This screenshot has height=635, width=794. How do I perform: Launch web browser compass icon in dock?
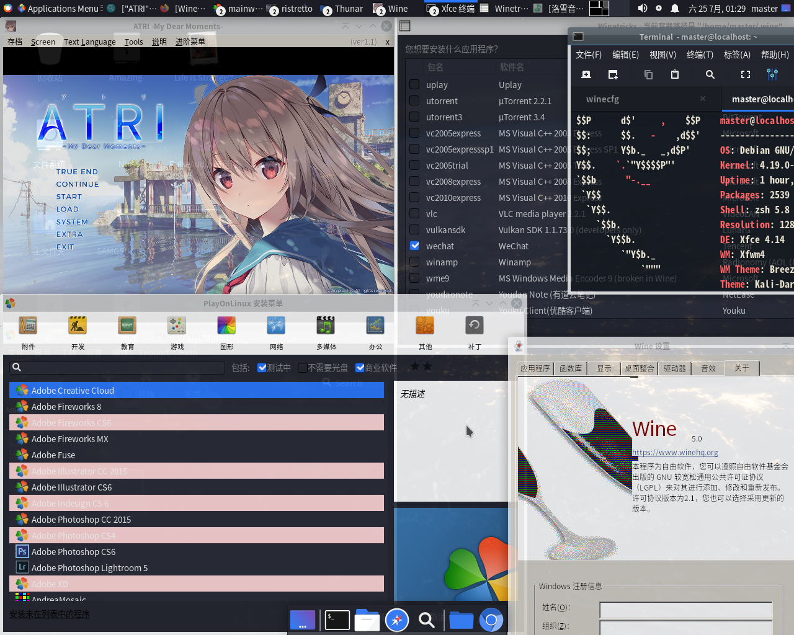click(397, 620)
